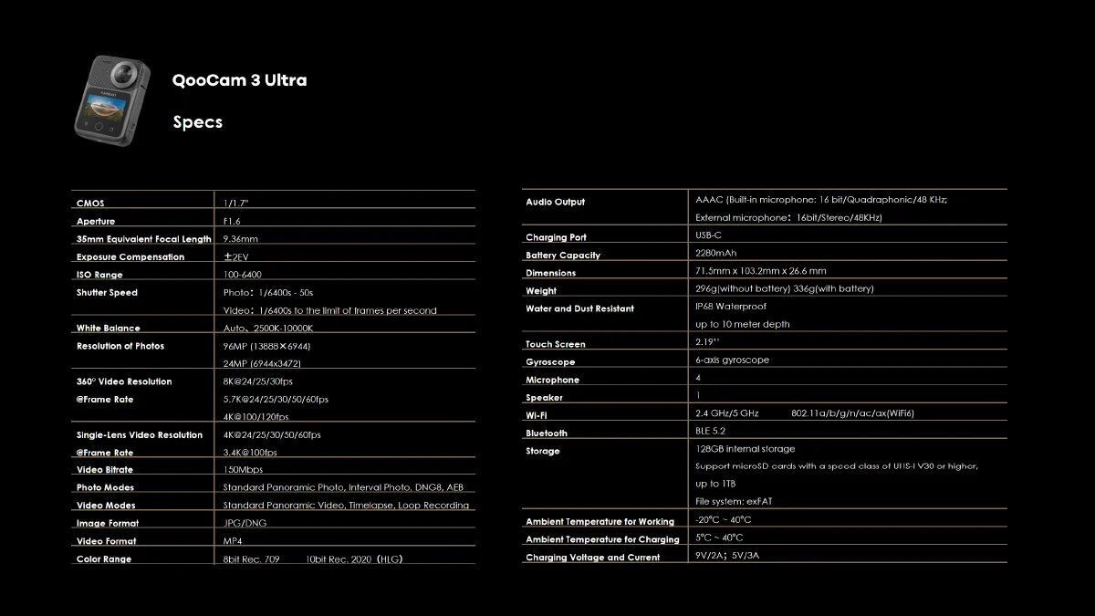This screenshot has height=616, width=1095.
Task: Select the Charging Port USB-C value
Action: tap(708, 235)
